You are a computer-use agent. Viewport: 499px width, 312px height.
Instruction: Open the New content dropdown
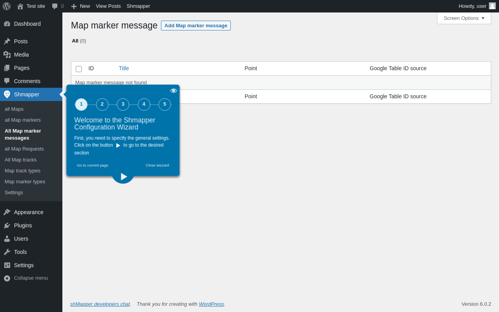click(x=80, y=6)
